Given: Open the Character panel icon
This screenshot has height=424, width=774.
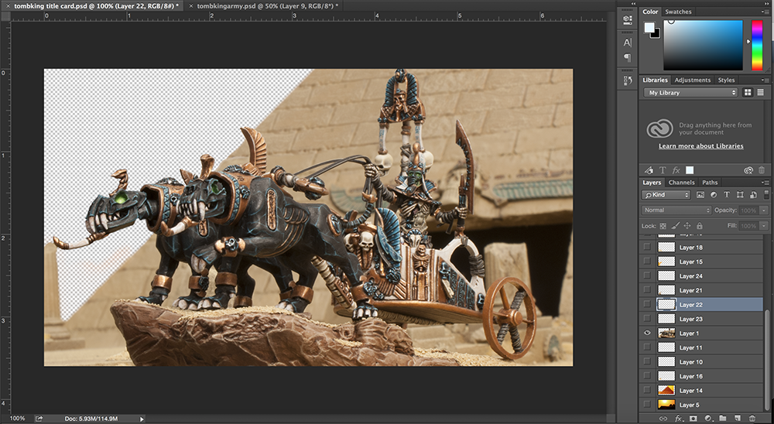Looking at the screenshot, I should coord(628,43).
